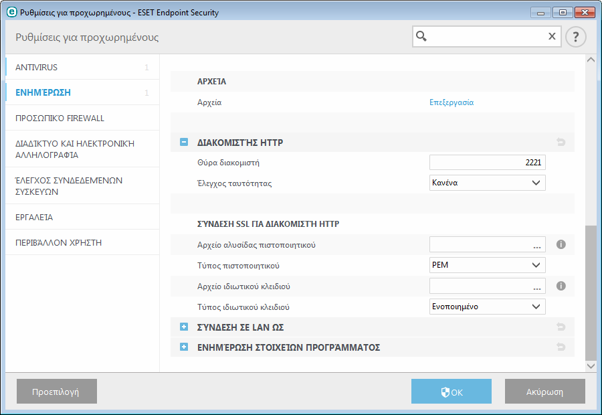Clear the search box with X
This screenshot has height=415, width=602.
pos(552,36)
